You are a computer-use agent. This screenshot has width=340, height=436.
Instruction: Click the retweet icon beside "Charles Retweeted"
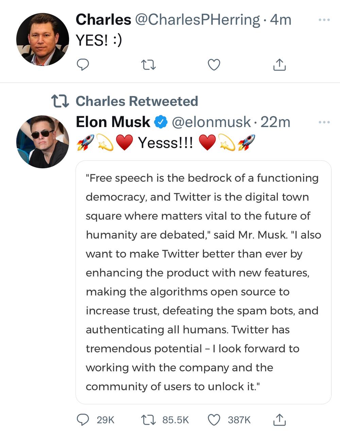point(60,101)
